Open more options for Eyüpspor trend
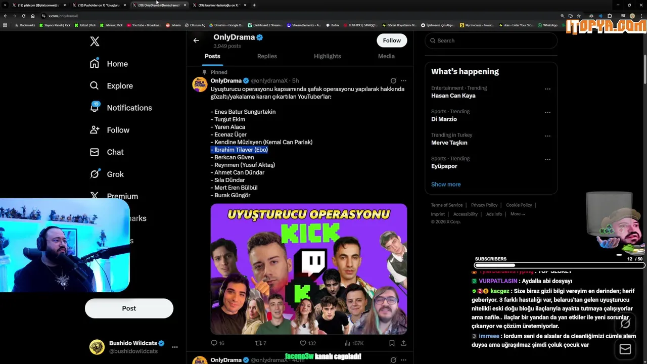This screenshot has height=364, width=647. [x=547, y=159]
